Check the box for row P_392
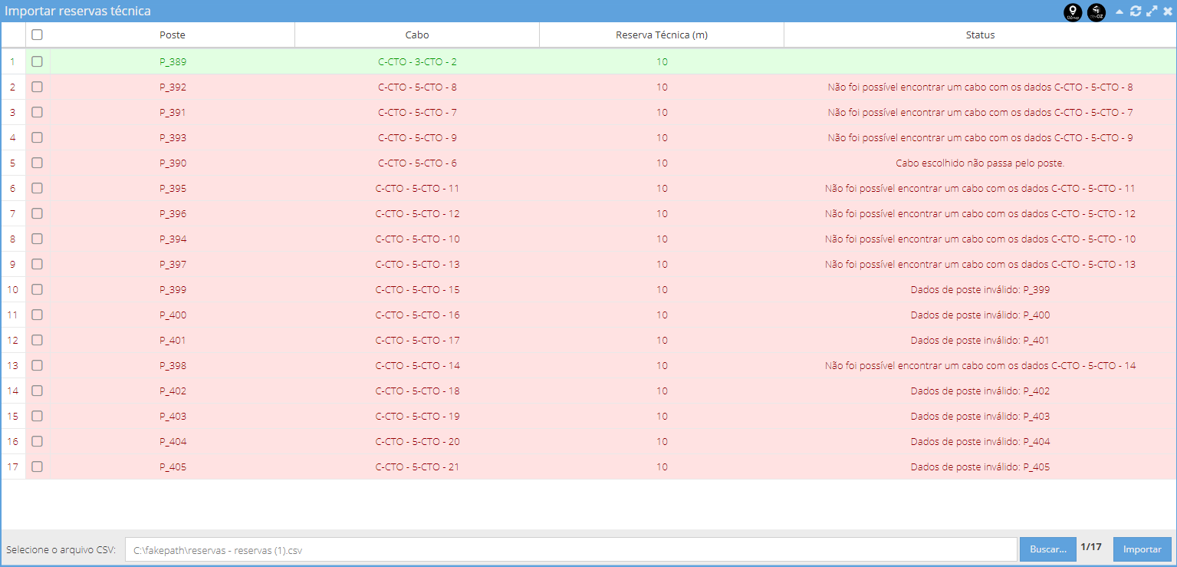This screenshot has height=567, width=1177. tap(37, 87)
